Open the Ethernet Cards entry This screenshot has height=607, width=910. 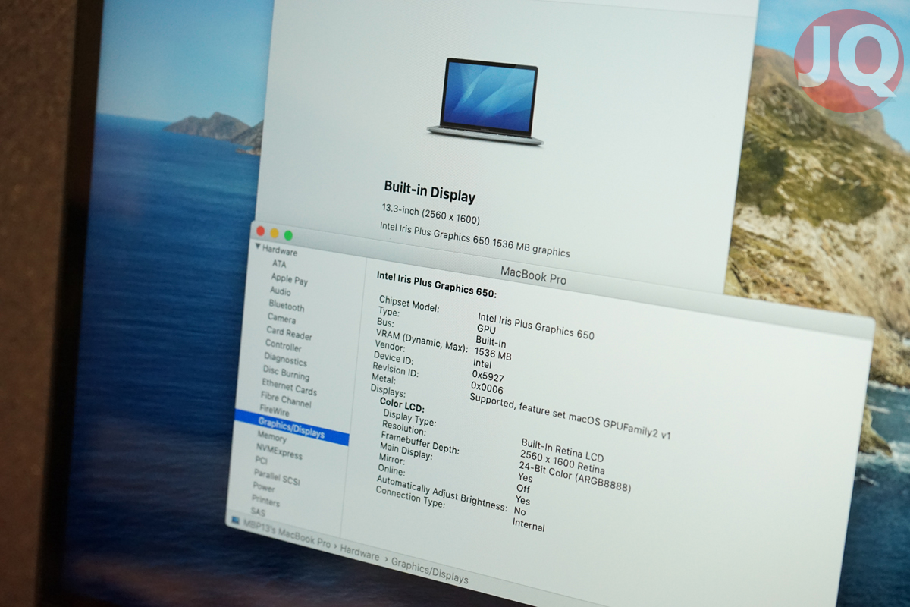tap(289, 388)
